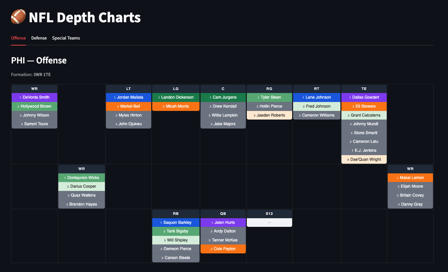Click Markel Bell entry
The height and width of the screenshot is (272, 448).
[129, 106]
